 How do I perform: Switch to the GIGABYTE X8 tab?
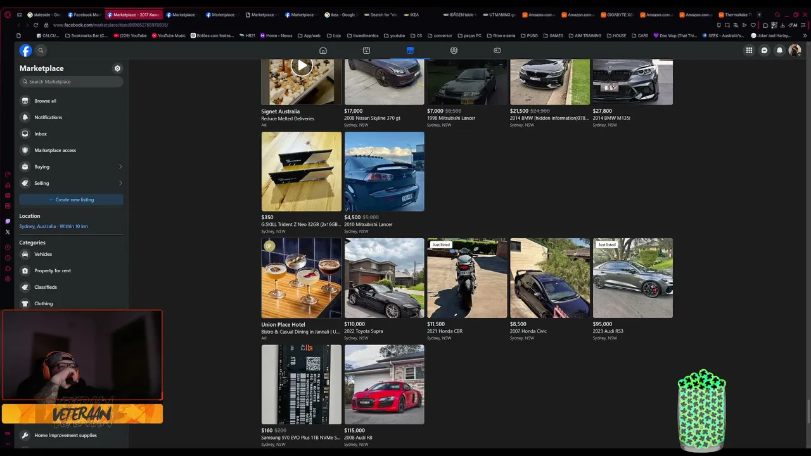[616, 15]
